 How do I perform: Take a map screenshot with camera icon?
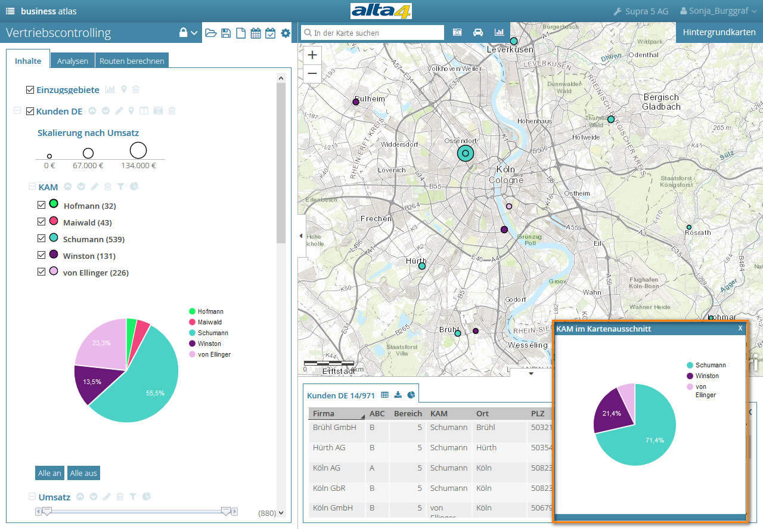point(458,32)
